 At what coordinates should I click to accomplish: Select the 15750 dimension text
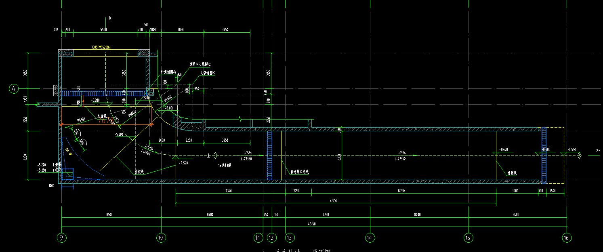401,191
